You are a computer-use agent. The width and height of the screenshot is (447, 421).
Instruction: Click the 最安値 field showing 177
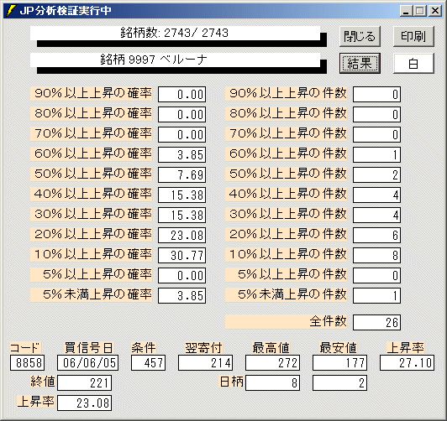pyautogui.click(x=339, y=362)
